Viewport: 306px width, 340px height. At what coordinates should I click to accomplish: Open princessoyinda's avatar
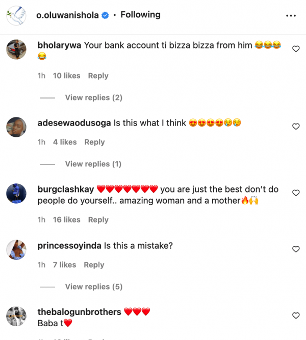(16, 250)
